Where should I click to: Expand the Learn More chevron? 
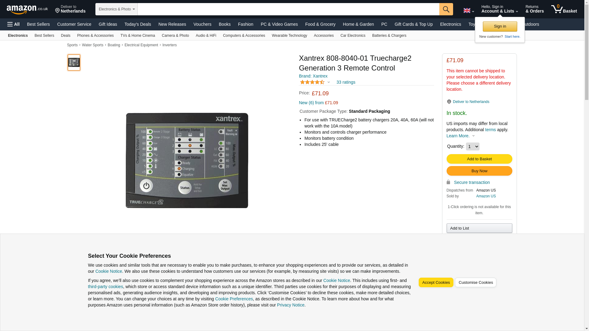[x=473, y=136]
